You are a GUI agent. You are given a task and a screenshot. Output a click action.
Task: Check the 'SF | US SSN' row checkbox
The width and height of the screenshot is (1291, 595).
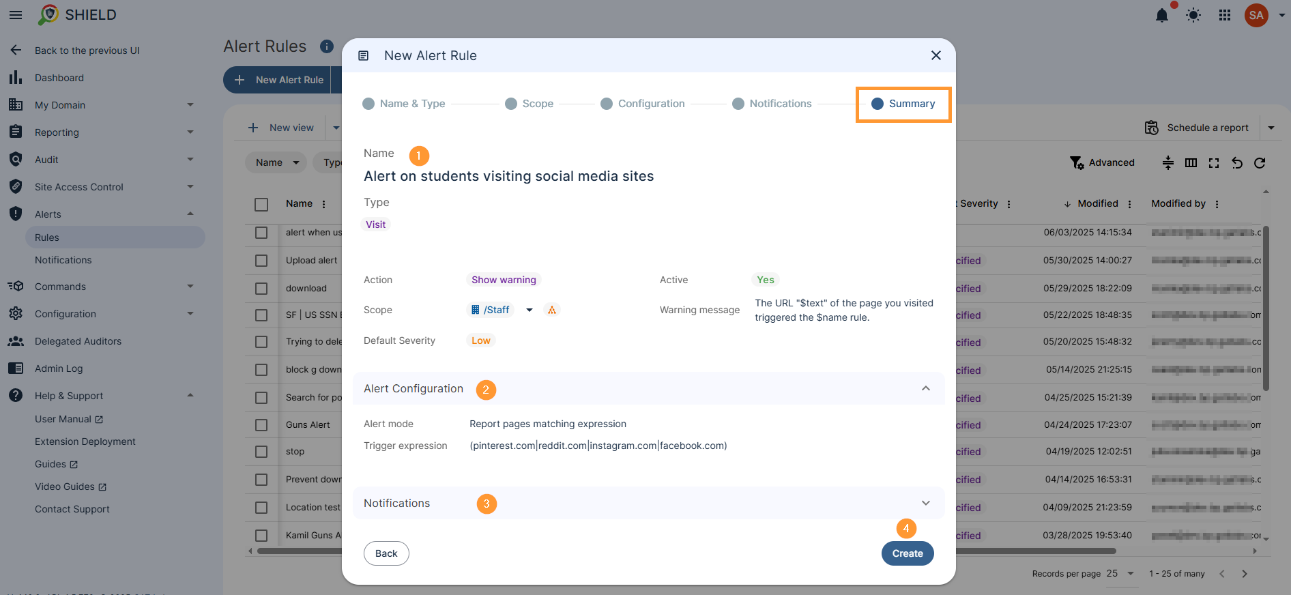[261, 315]
